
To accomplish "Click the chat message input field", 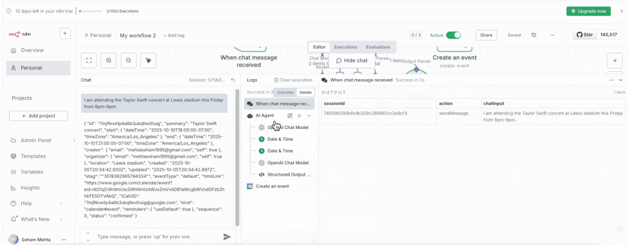I will coord(157,237).
